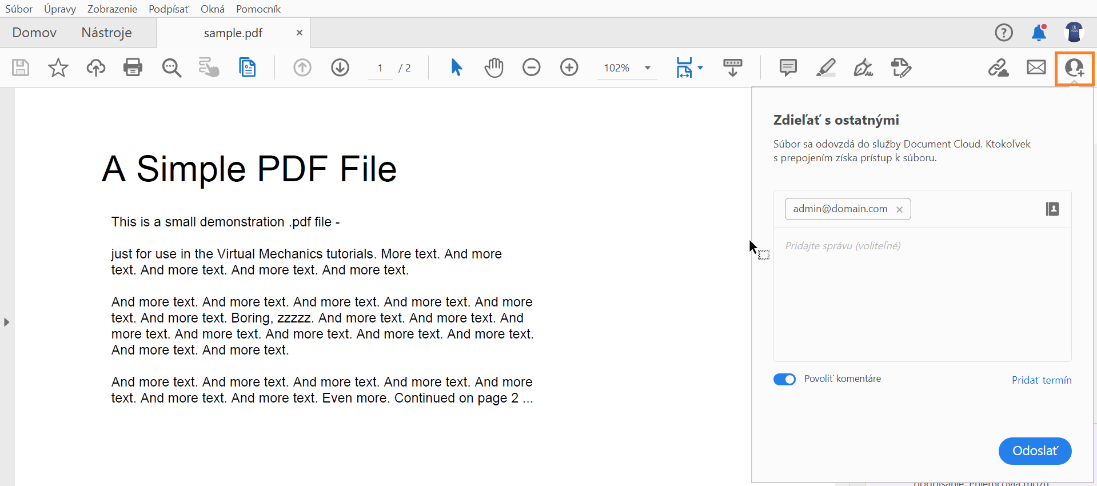
Task: Click the page with pointing hand toolbar icon
Action: (209, 67)
